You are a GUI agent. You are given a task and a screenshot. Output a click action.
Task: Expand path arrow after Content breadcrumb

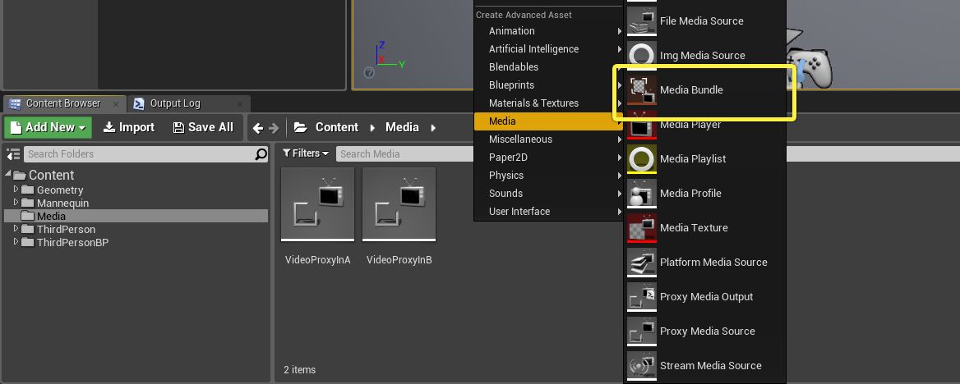[372, 128]
